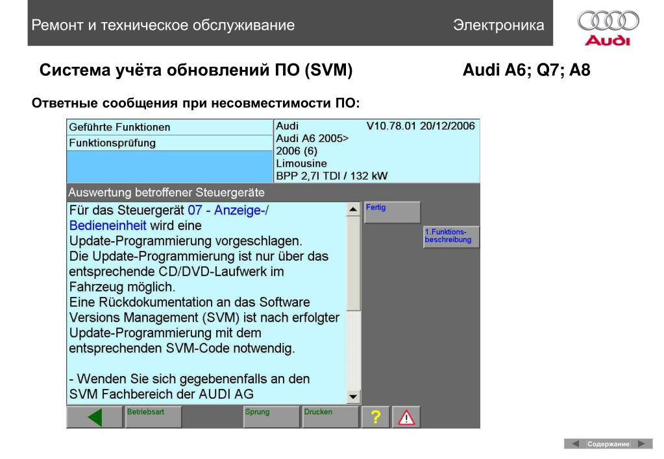The height and width of the screenshot is (459, 664).
Task: Click 'Limousine' body type text
Action: pyautogui.click(x=302, y=164)
